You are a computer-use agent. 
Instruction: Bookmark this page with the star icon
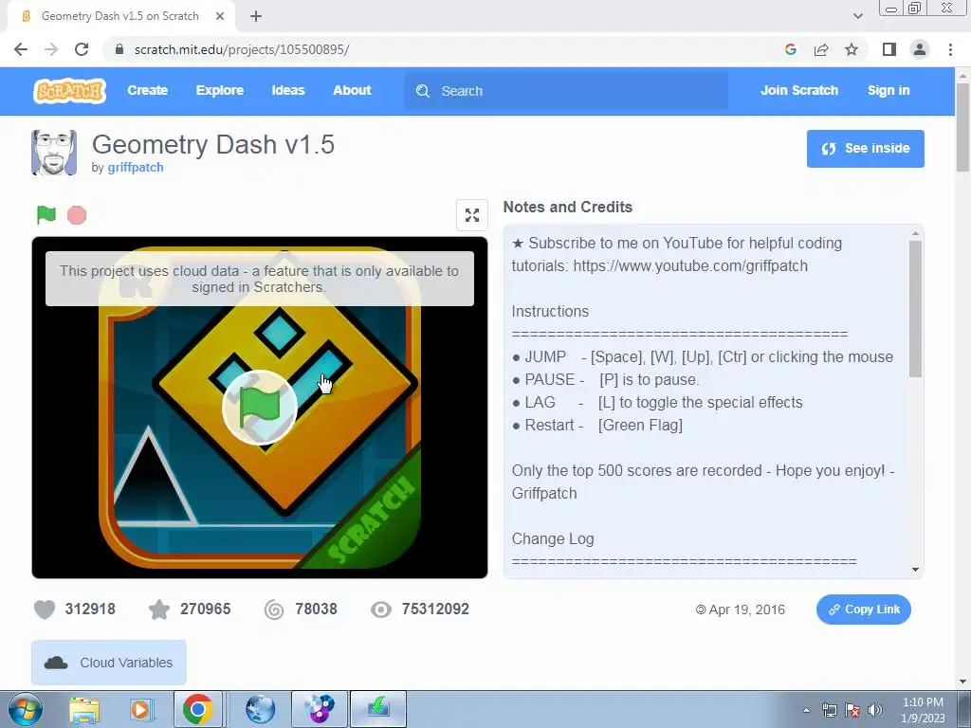(852, 49)
